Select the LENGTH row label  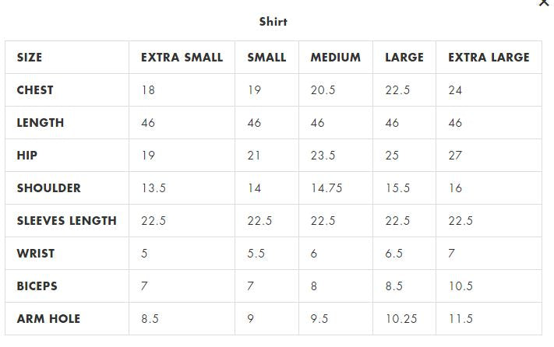coord(41,123)
